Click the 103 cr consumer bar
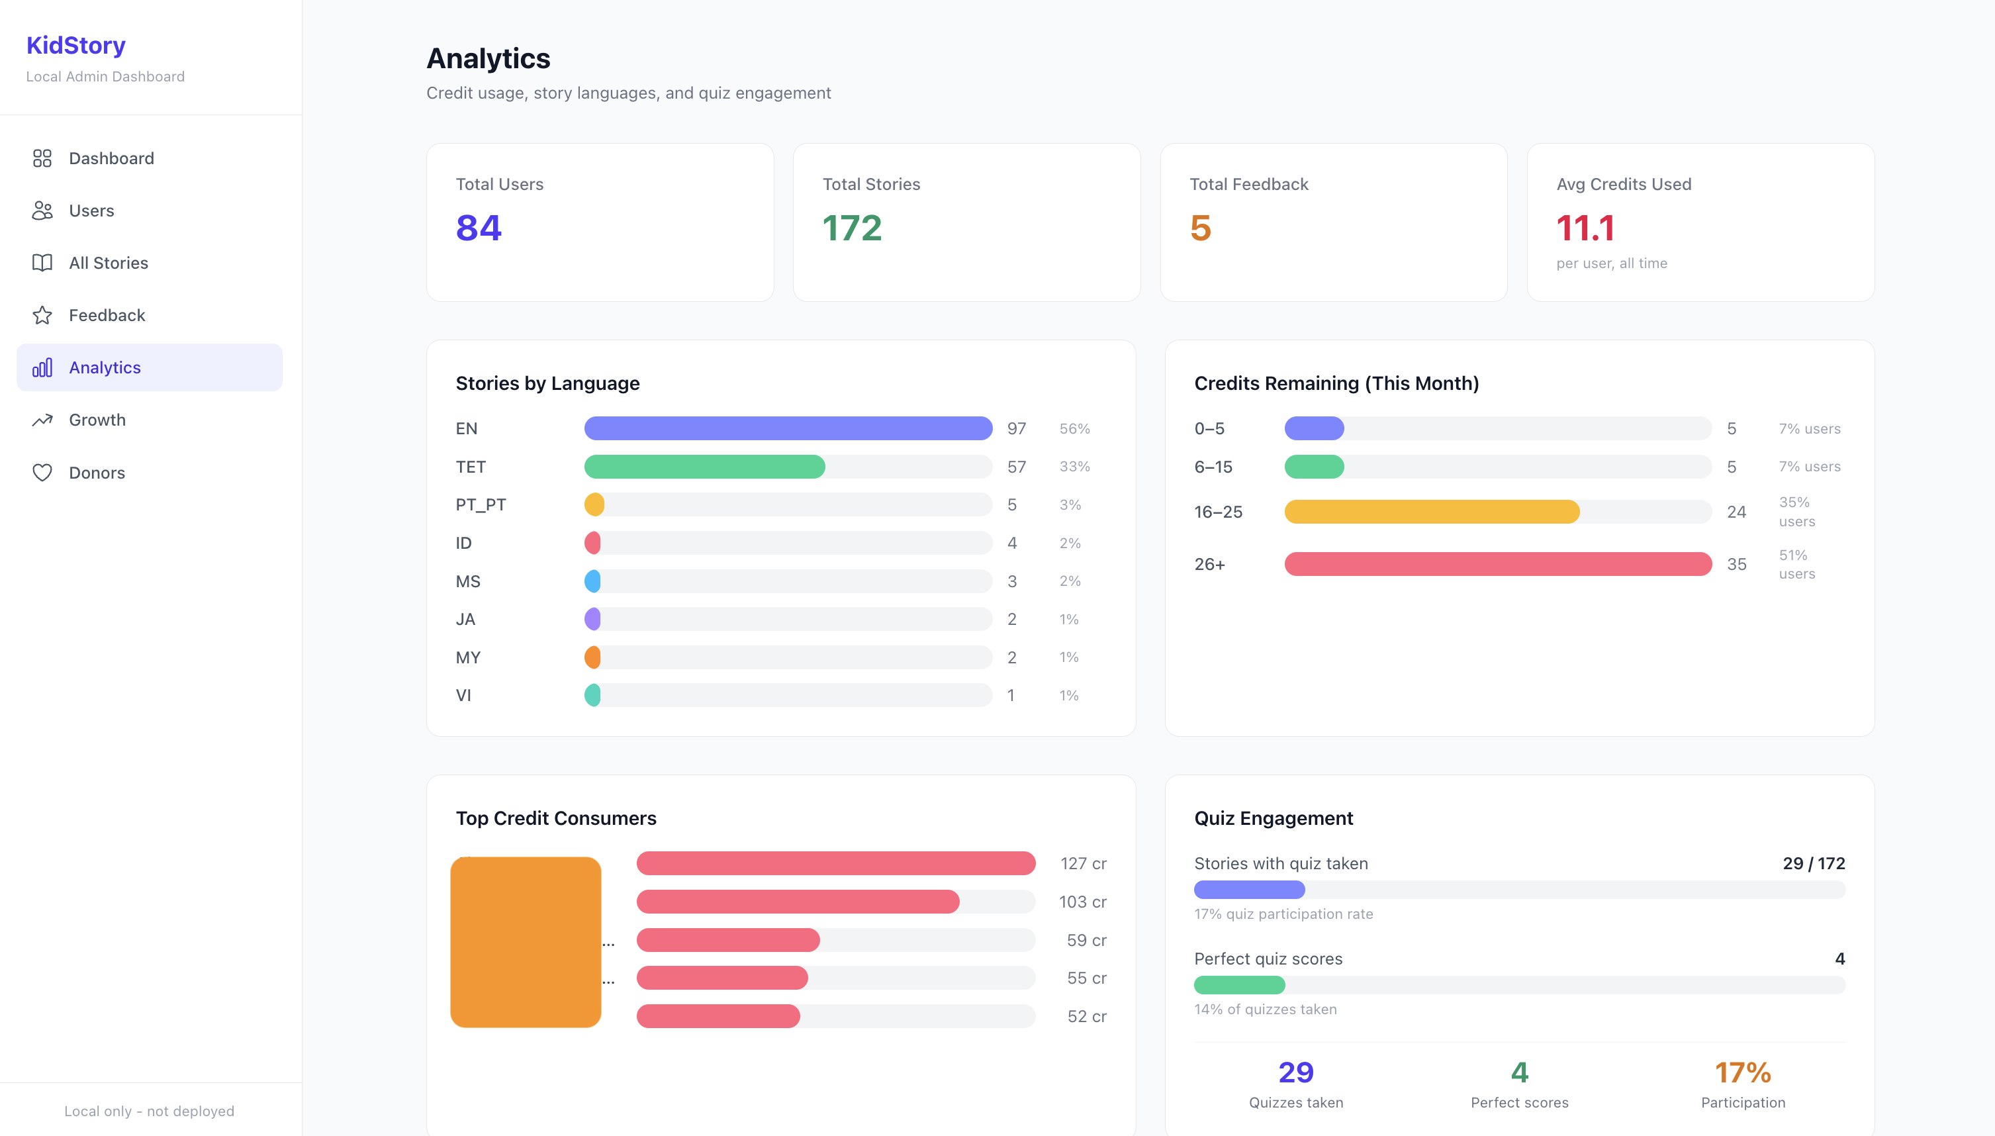Viewport: 1995px width, 1136px height. (x=836, y=902)
